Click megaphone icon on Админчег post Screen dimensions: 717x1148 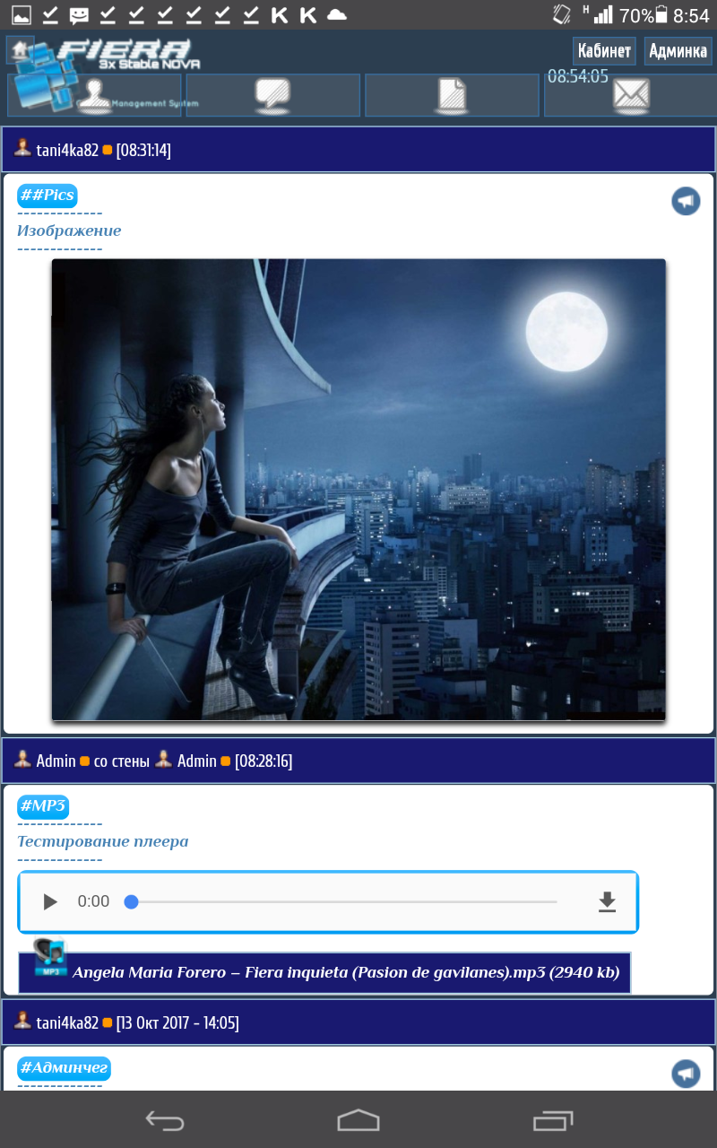686,1074
